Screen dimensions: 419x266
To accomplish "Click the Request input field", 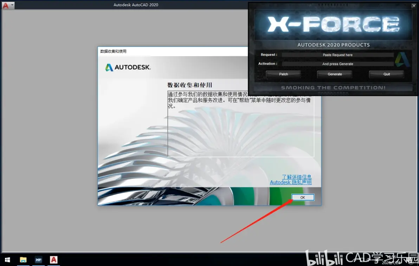I will [x=337, y=55].
